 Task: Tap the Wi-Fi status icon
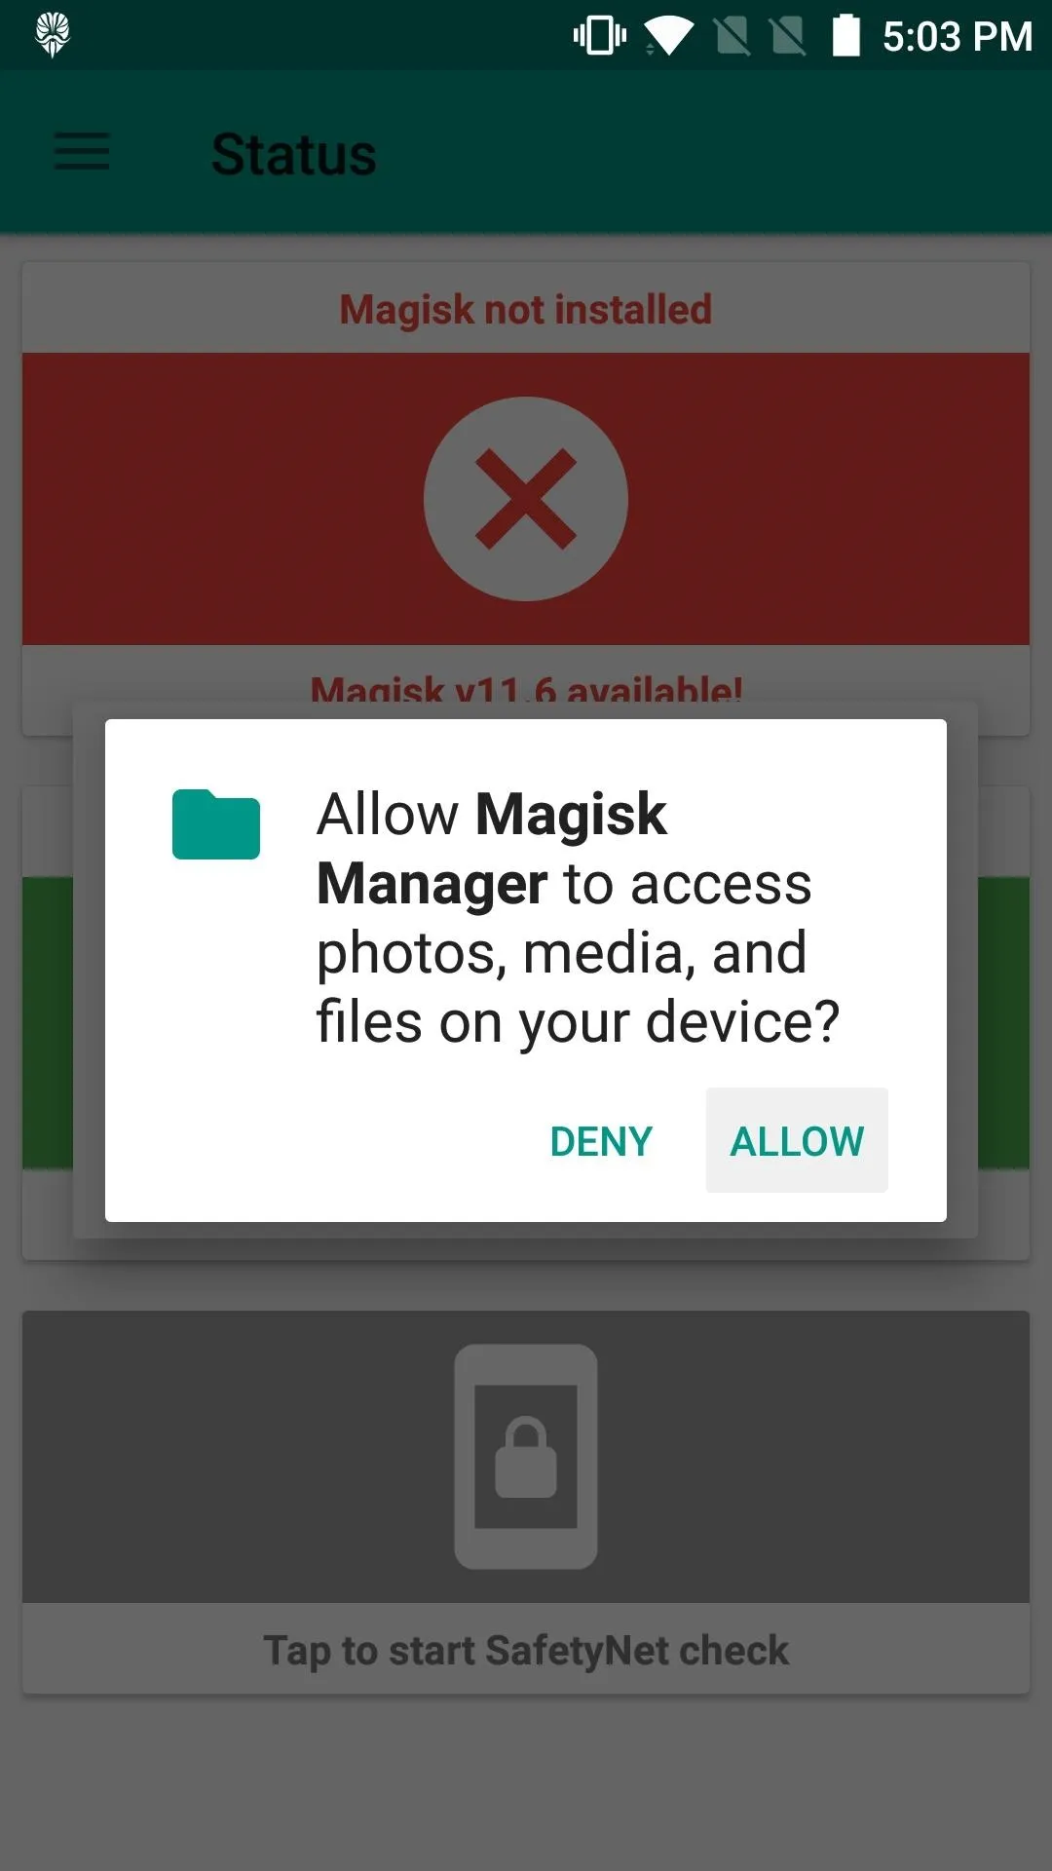tap(668, 36)
